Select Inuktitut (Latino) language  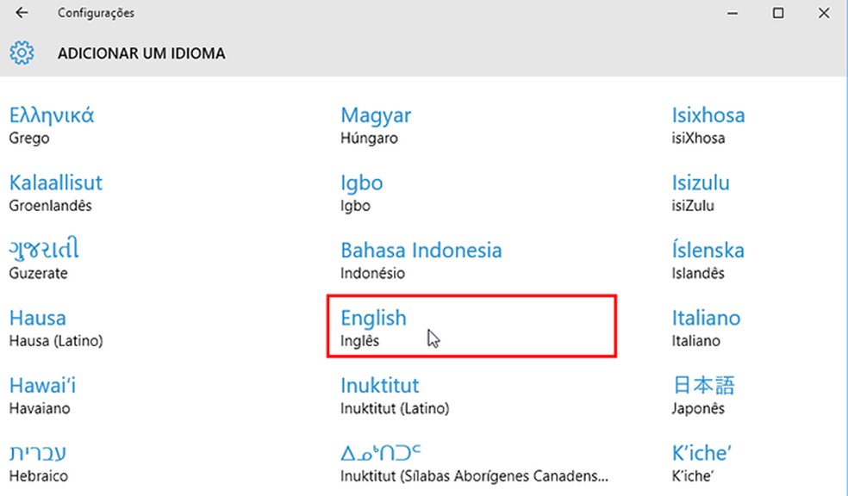394,394
